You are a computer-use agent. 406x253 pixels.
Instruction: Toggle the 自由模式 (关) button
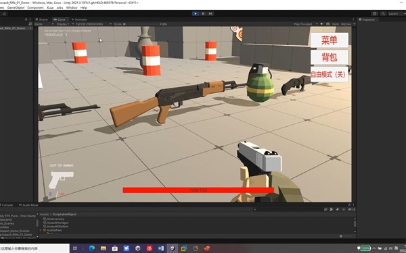(329, 74)
